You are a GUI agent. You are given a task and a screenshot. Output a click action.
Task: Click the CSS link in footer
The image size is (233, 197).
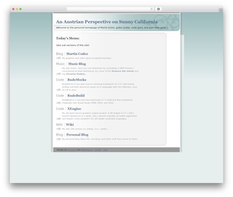tap(105, 150)
